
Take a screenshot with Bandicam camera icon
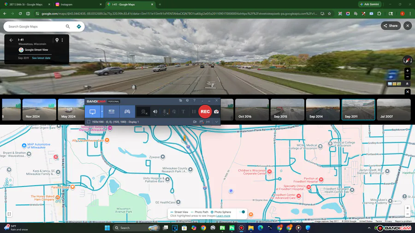(216, 112)
